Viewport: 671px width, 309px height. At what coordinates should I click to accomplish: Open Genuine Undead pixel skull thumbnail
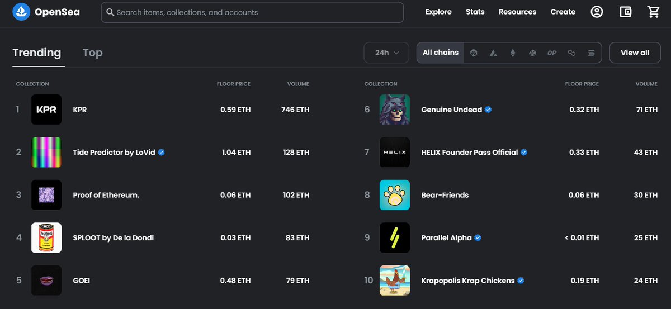(395, 110)
